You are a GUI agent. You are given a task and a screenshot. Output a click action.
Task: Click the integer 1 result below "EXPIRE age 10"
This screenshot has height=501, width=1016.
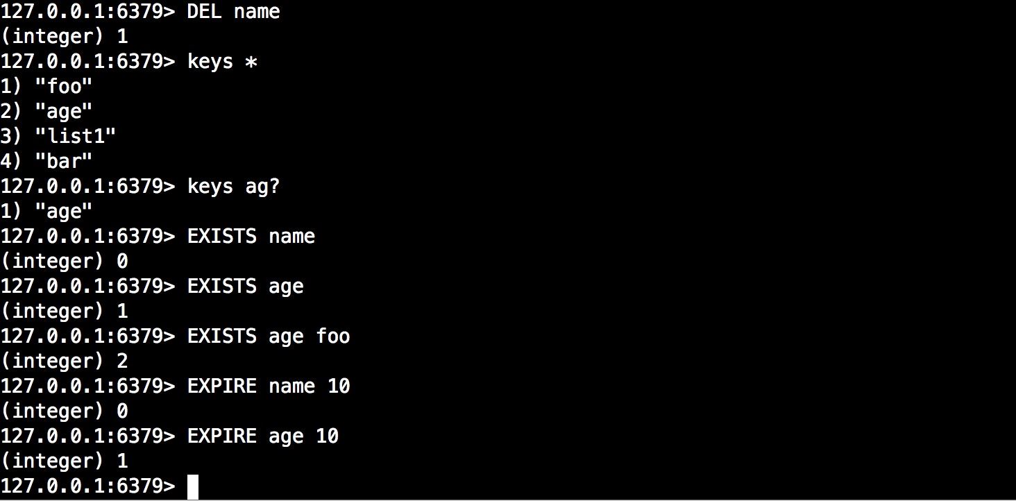(64, 461)
